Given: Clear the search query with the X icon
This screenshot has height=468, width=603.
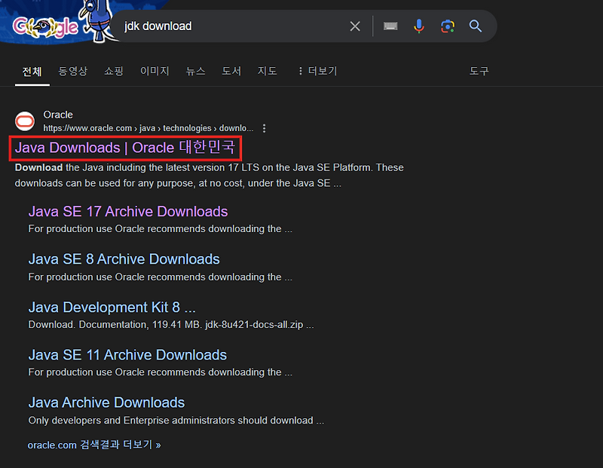Looking at the screenshot, I should (x=355, y=26).
